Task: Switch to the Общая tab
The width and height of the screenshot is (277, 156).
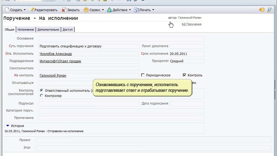Action: click(x=10, y=29)
